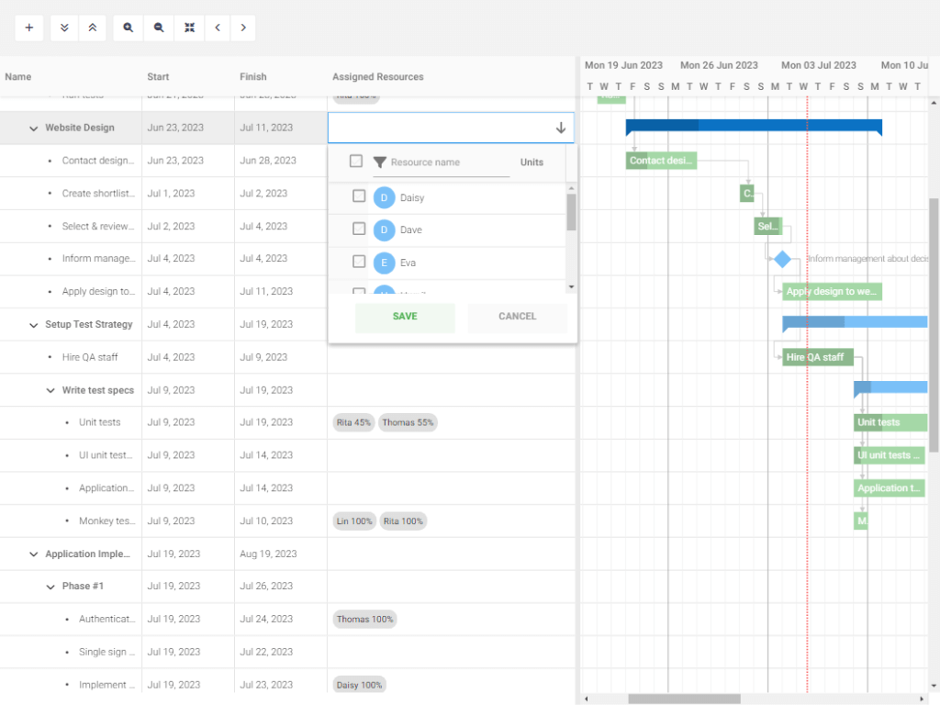Collapse the Setup Test Strategy group
Image resolution: width=940 pixels, height=705 pixels.
[x=34, y=325]
